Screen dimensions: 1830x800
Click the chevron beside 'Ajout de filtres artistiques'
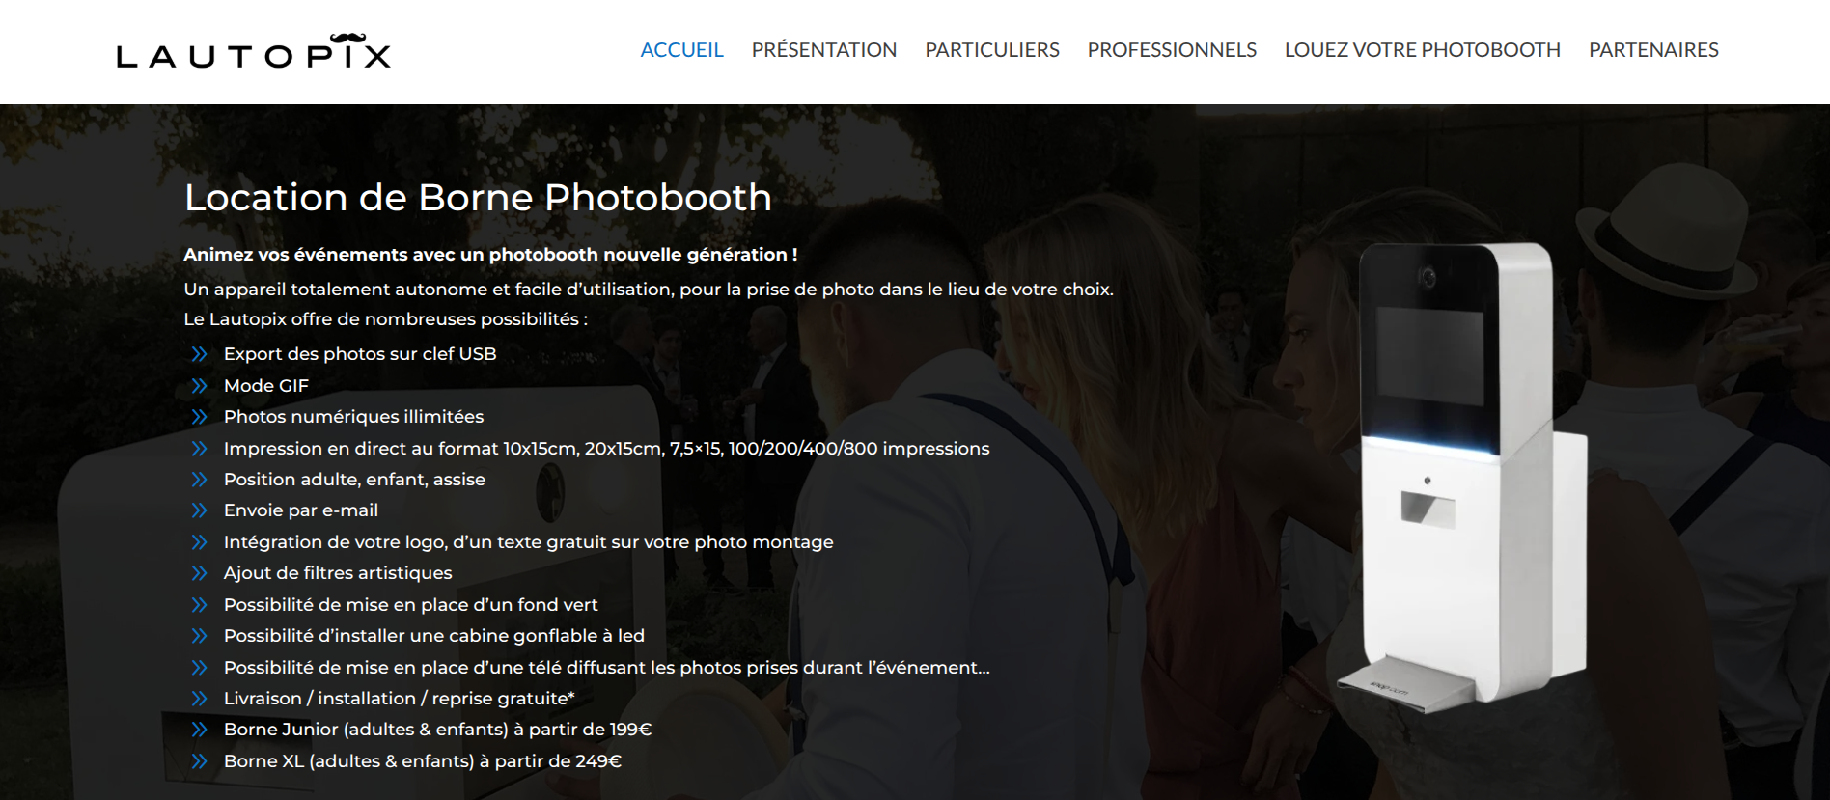click(200, 573)
